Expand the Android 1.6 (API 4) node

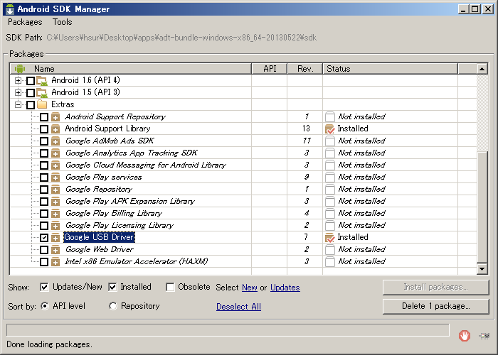tap(18, 81)
